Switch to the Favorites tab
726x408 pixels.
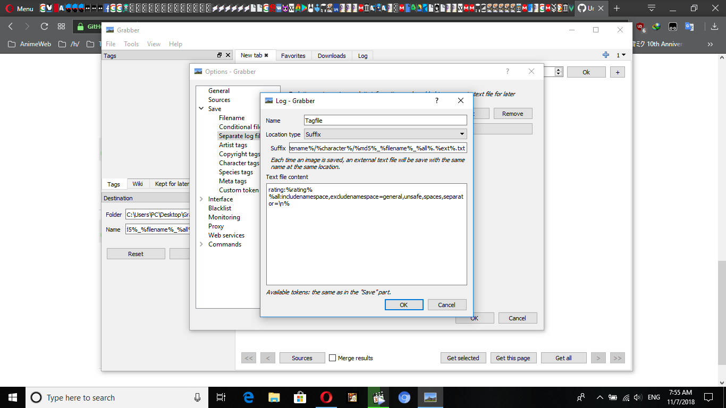(293, 56)
